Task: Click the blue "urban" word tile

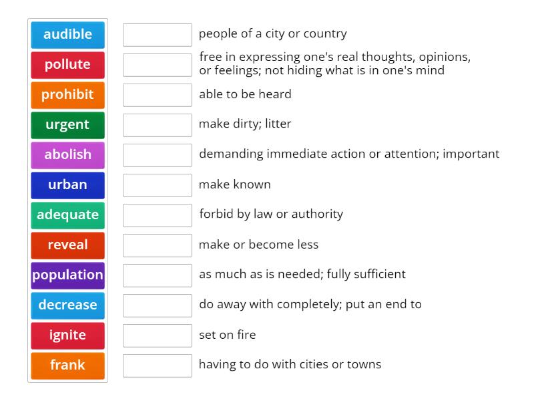Action: (x=67, y=185)
